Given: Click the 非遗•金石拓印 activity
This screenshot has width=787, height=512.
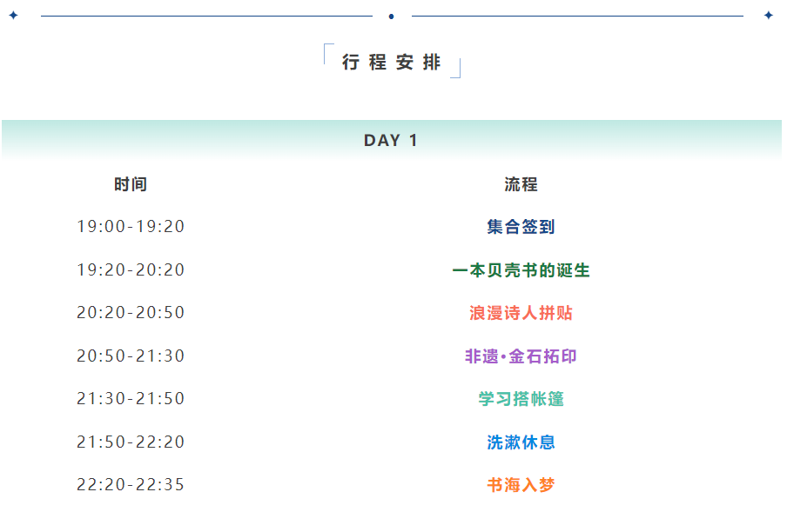Looking at the screenshot, I should click(521, 356).
